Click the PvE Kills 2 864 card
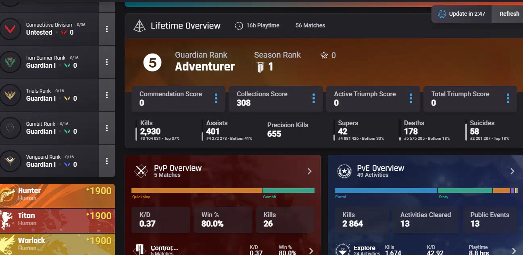523x255 pixels. (362, 220)
